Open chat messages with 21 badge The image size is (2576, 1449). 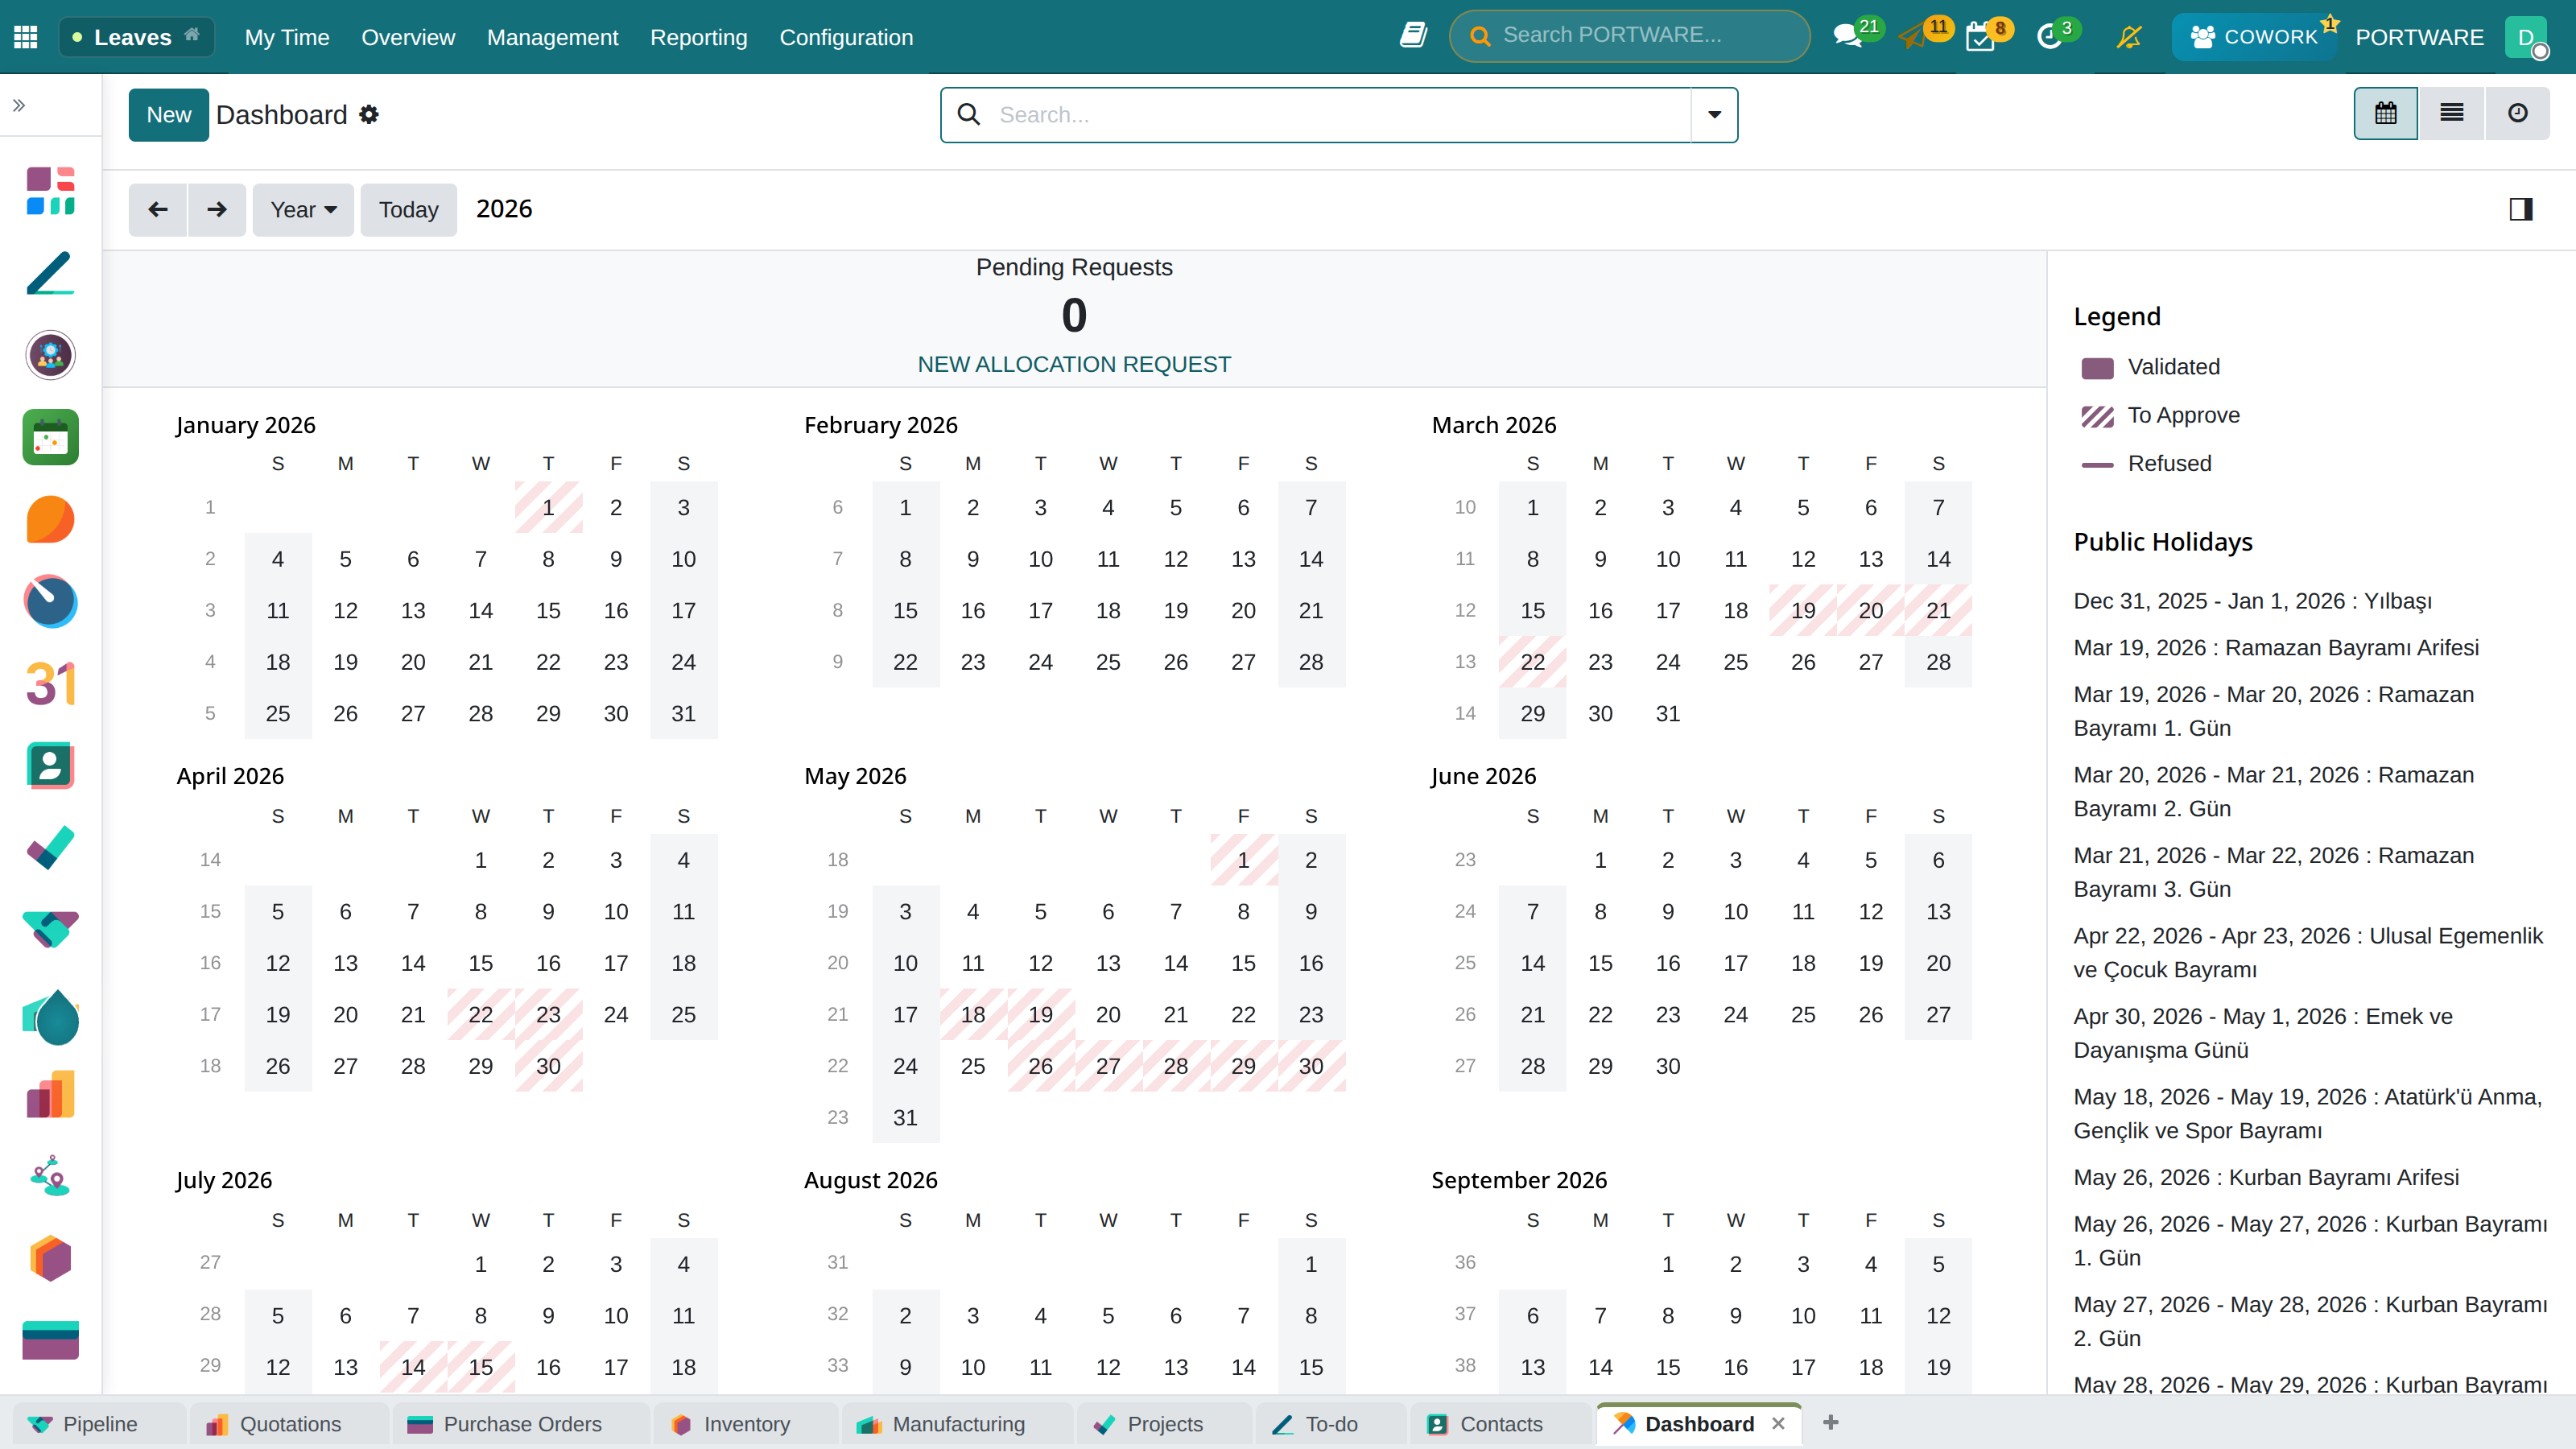(1849, 36)
